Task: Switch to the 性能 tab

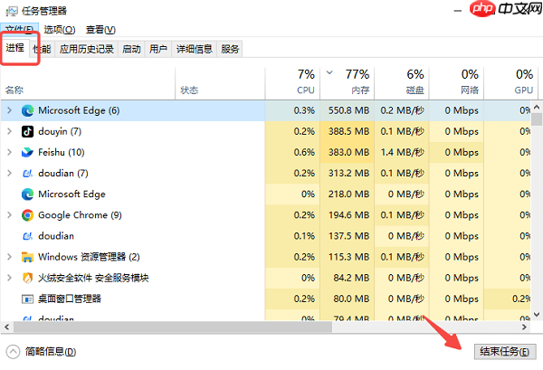Action: [43, 49]
